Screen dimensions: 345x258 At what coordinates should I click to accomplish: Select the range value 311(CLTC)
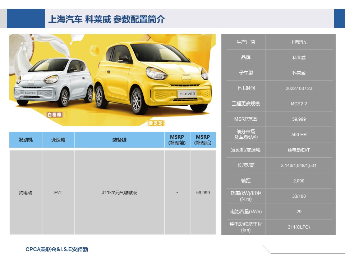click(x=299, y=227)
